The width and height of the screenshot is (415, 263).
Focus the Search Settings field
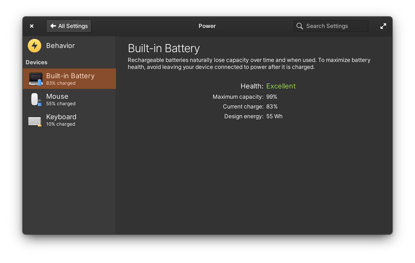click(331, 26)
